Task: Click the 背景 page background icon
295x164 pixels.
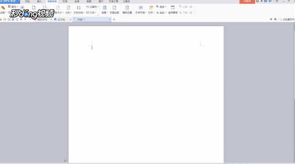Action: click(x=105, y=8)
